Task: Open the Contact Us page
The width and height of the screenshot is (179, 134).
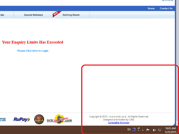Action: (x=166, y=8)
